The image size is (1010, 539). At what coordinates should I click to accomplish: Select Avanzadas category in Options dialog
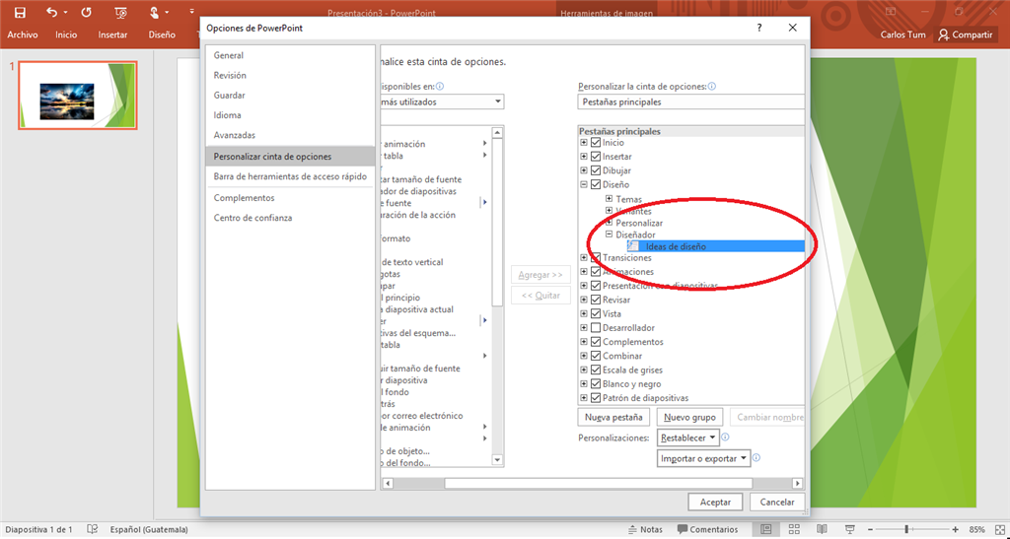pyautogui.click(x=290, y=135)
